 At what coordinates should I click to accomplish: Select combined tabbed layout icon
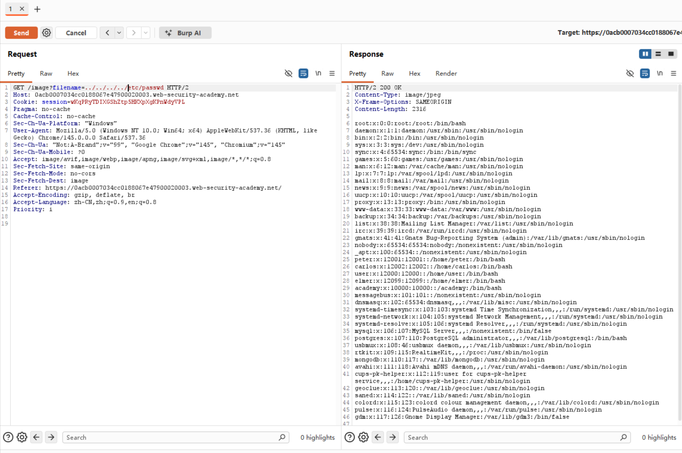tap(671, 54)
